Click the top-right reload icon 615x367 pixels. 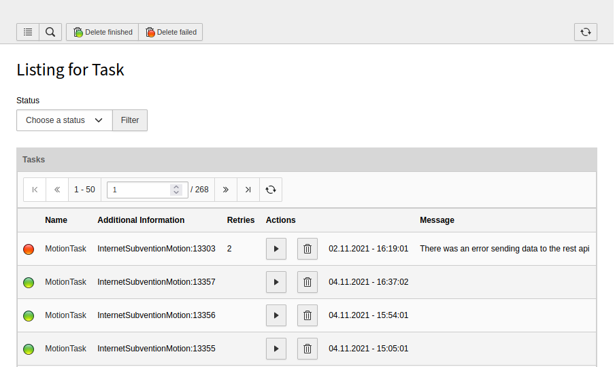[x=586, y=32]
